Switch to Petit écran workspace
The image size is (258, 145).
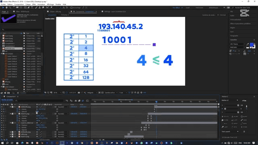(200, 8)
